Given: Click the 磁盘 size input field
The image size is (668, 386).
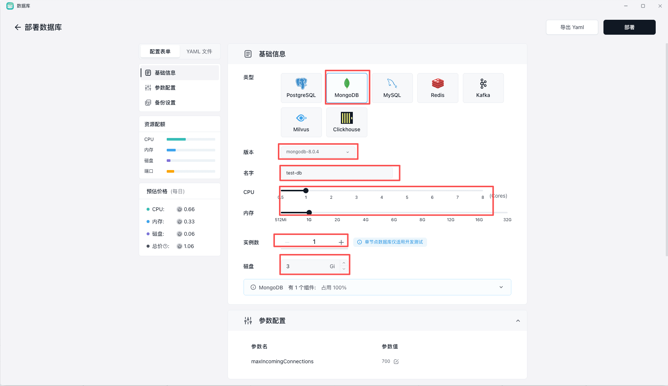Looking at the screenshot, I should (x=311, y=266).
